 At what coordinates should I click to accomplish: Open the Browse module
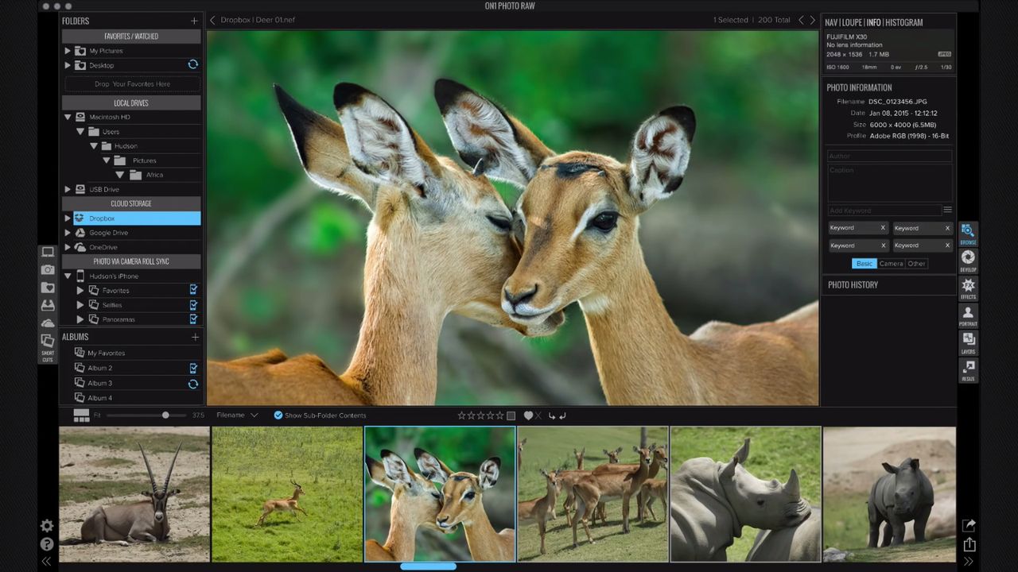click(x=968, y=234)
